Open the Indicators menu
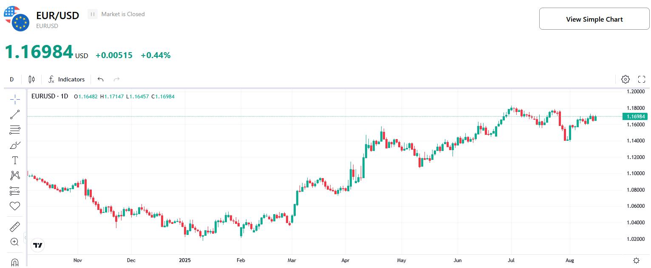651x268 pixels. click(x=66, y=79)
